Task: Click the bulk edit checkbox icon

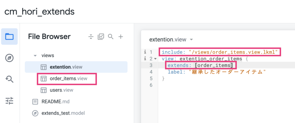Action: pyautogui.click(x=101, y=37)
